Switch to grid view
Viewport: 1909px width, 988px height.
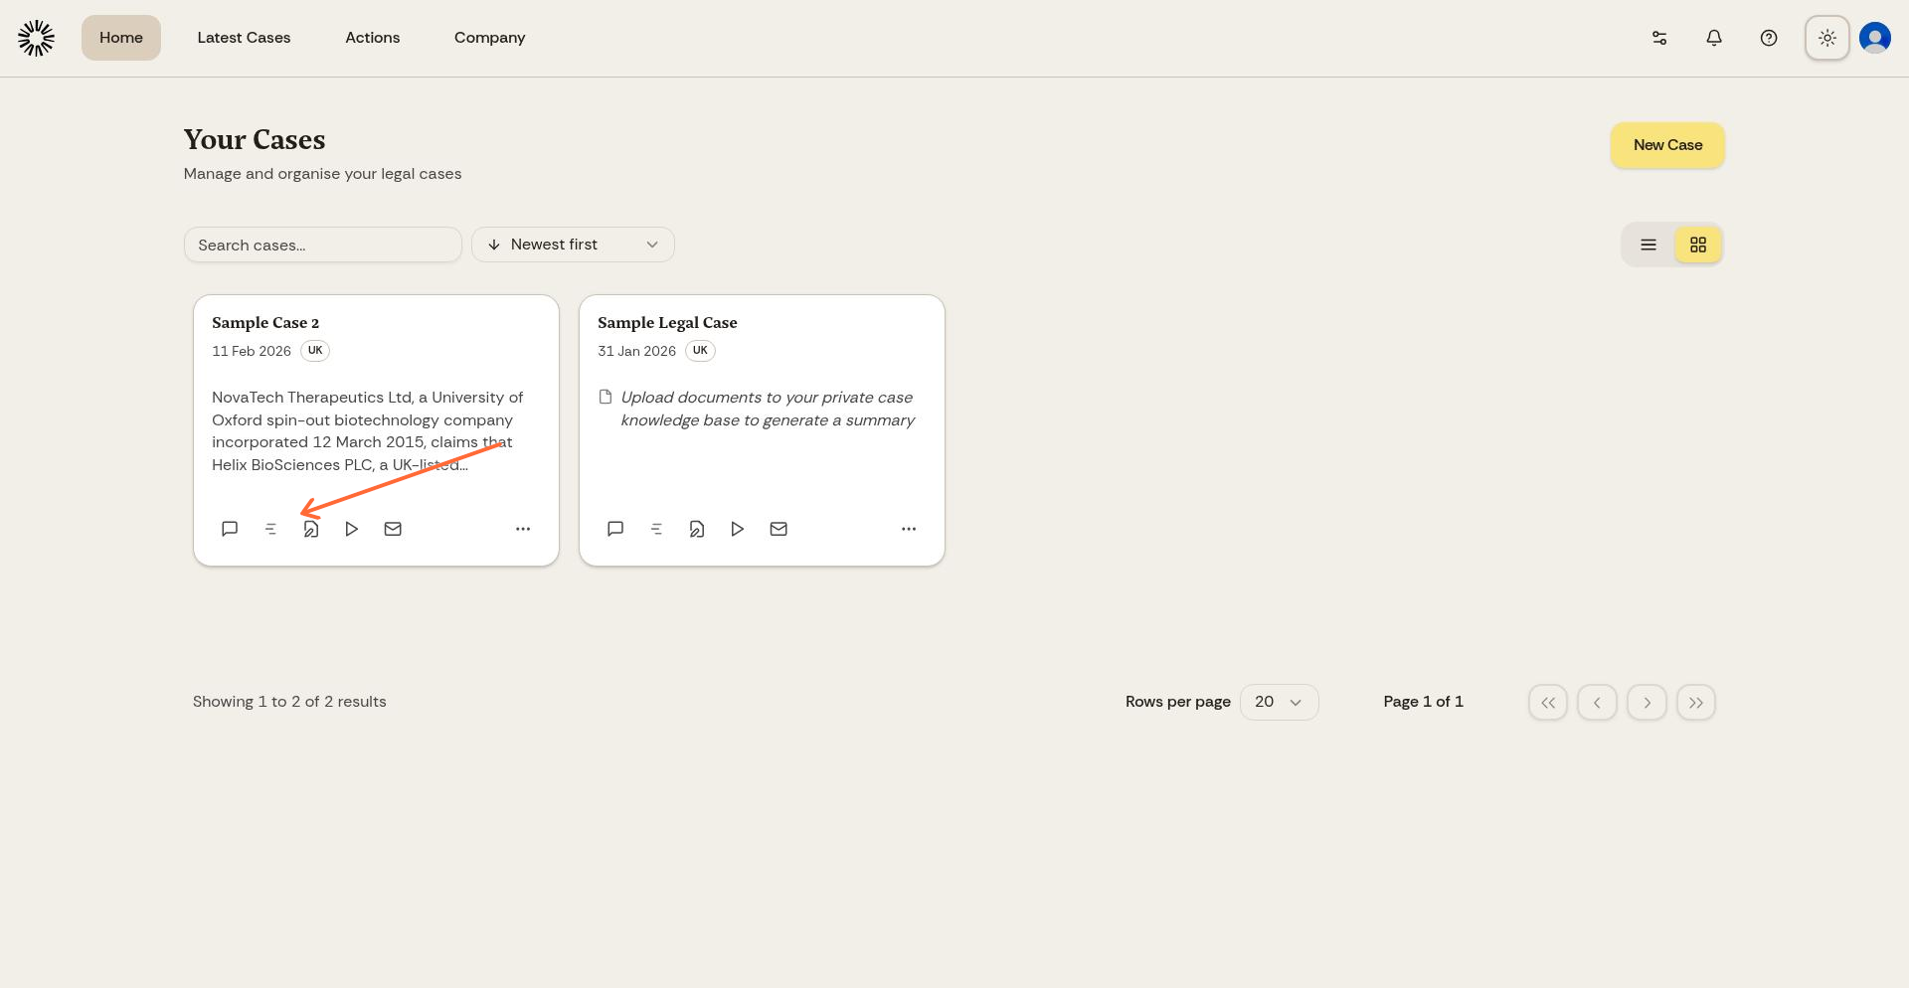(1697, 245)
